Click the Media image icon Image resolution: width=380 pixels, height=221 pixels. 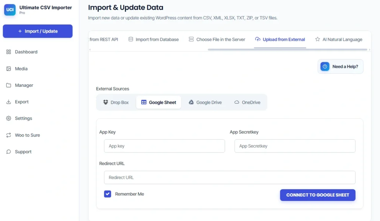(9, 69)
